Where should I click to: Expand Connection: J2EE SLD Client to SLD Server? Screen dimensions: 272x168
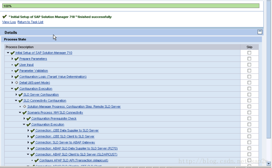[x=28, y=136]
